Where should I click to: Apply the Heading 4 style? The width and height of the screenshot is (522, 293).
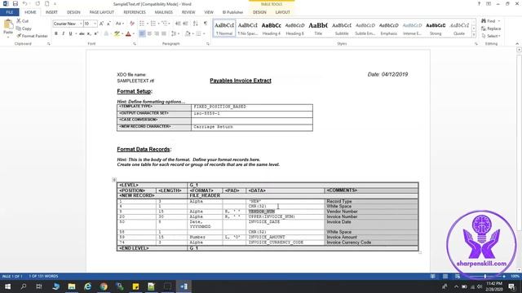(272, 28)
